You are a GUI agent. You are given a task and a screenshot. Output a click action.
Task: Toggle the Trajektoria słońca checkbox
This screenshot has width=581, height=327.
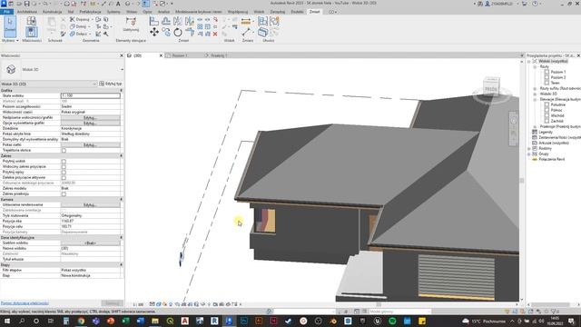pos(64,151)
